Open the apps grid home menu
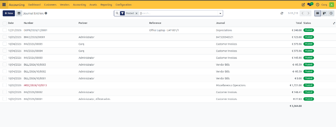 tap(4, 5)
